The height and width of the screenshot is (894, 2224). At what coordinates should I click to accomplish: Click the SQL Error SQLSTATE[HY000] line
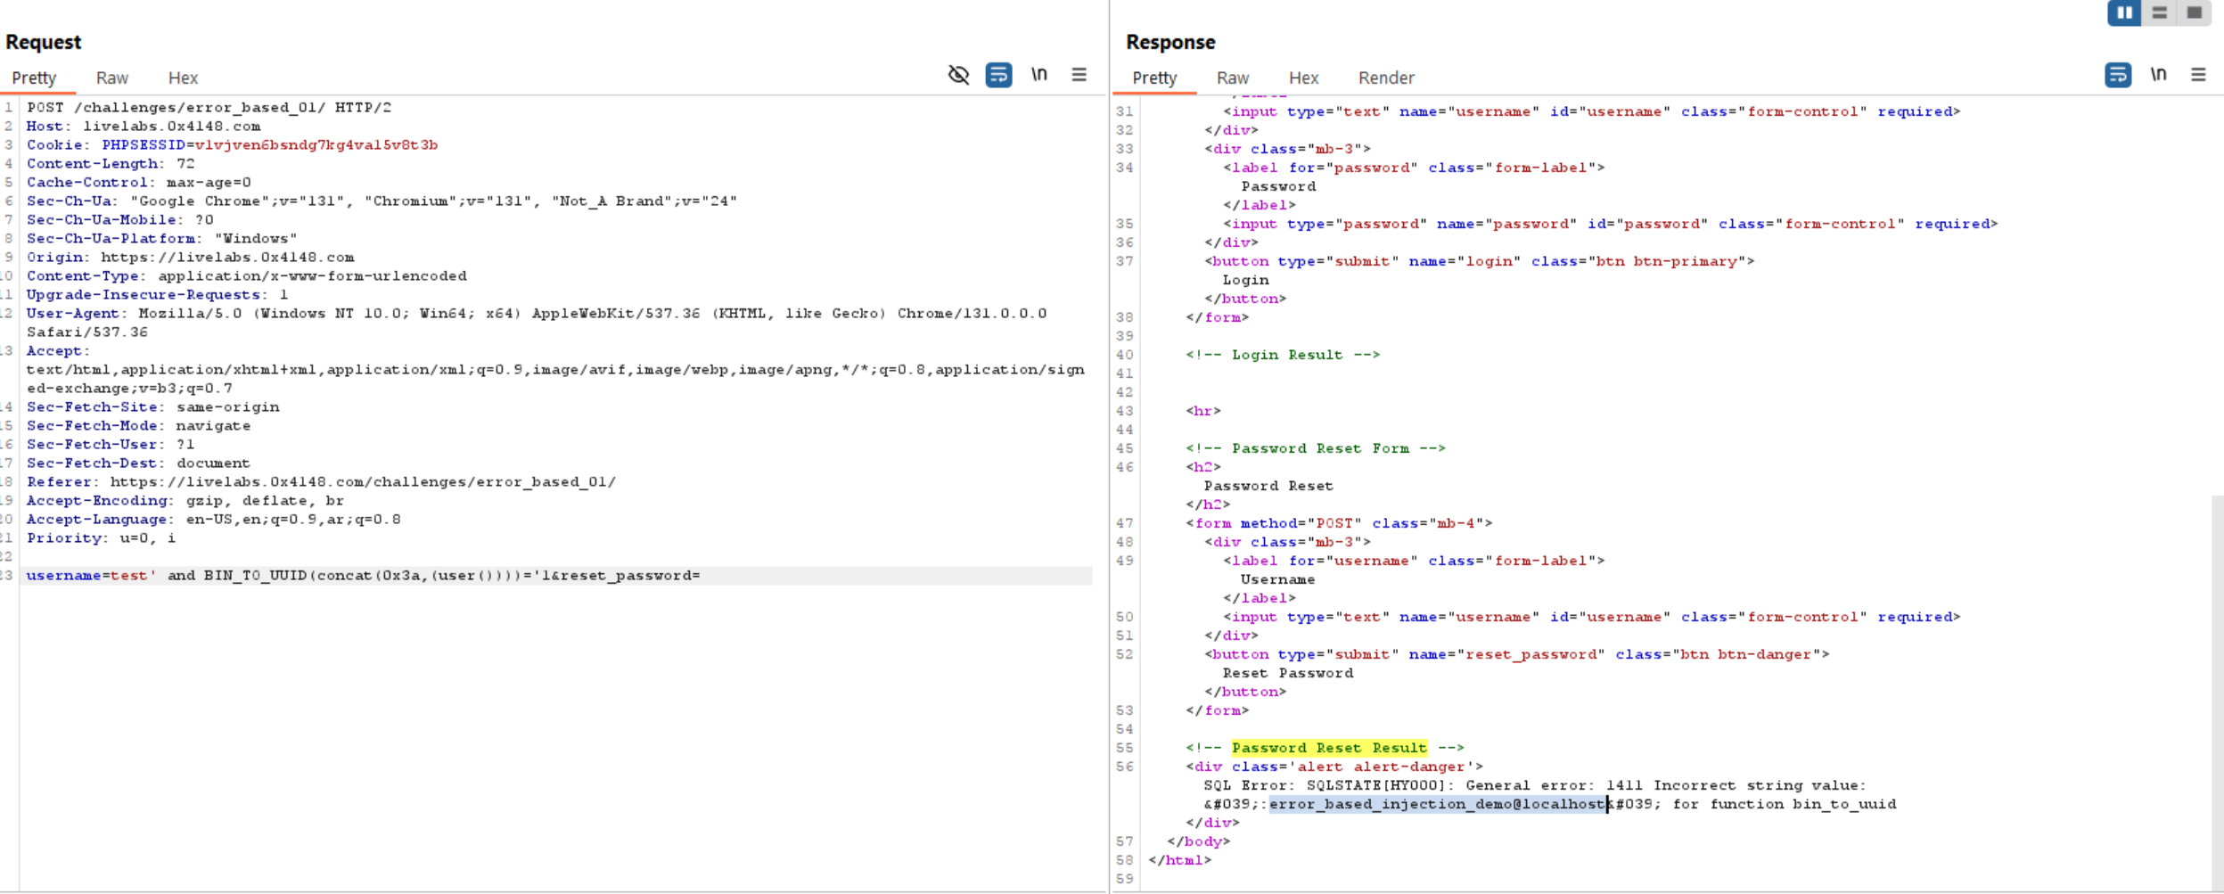pos(1534,785)
